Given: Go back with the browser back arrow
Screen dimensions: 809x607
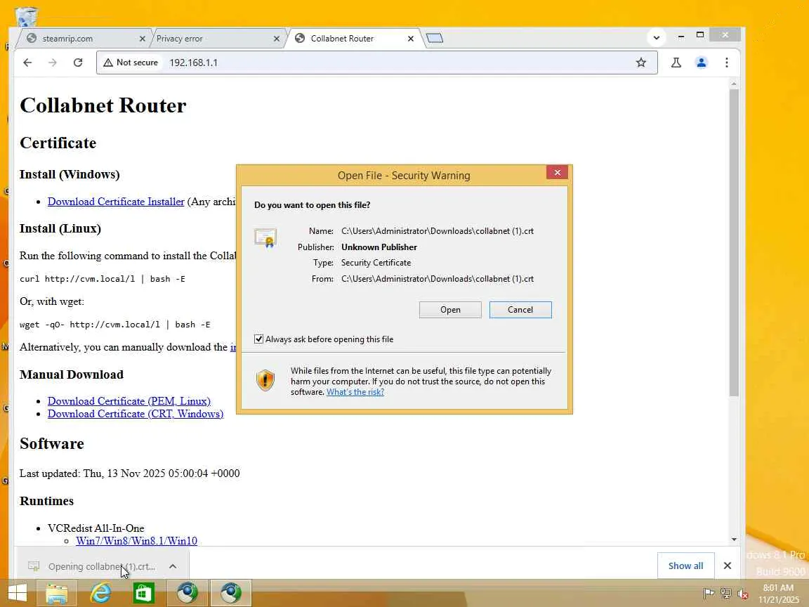Looking at the screenshot, I should click(x=27, y=63).
